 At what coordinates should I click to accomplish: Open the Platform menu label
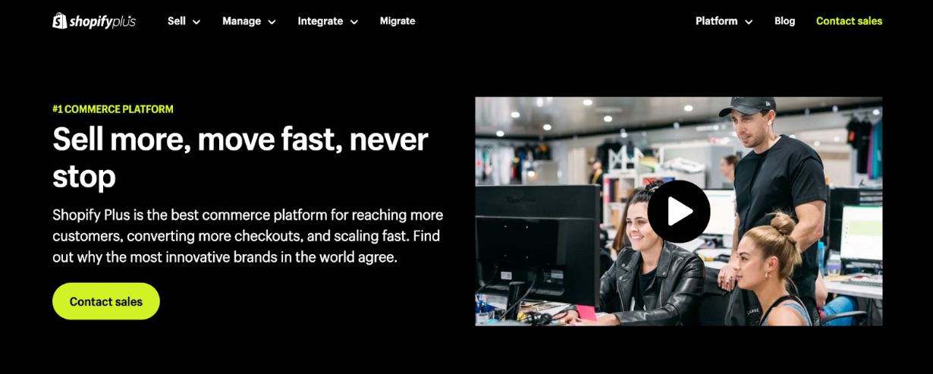[x=716, y=21]
